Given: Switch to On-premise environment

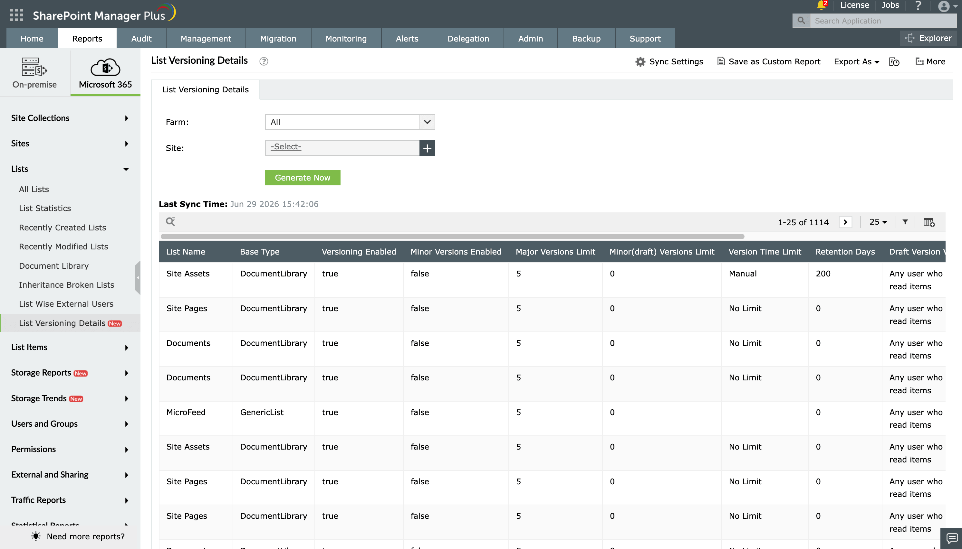Looking at the screenshot, I should [x=34, y=73].
